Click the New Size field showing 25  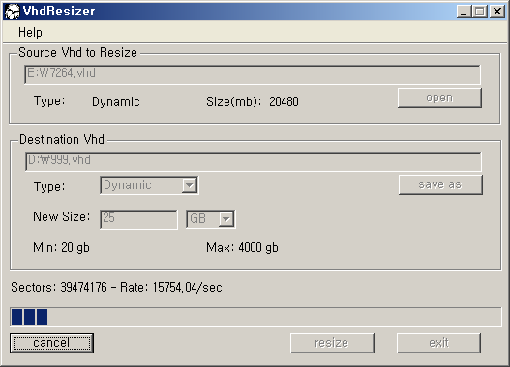pos(139,219)
